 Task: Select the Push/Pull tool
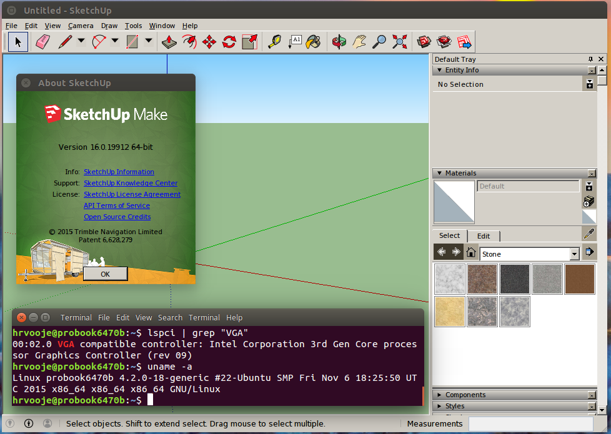coord(169,42)
